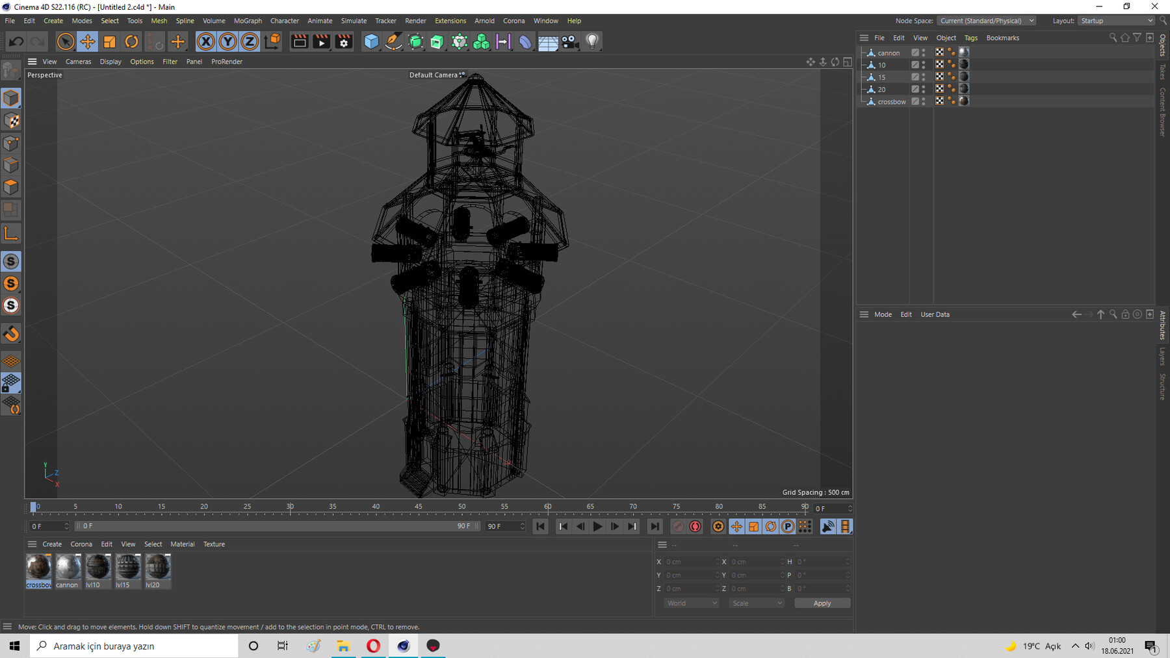
Task: Click the Apply button
Action: (x=822, y=603)
